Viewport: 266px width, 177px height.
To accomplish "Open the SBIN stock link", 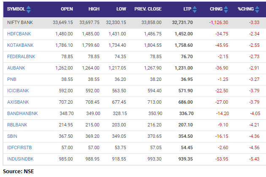I will pyautogui.click(x=13, y=137).
